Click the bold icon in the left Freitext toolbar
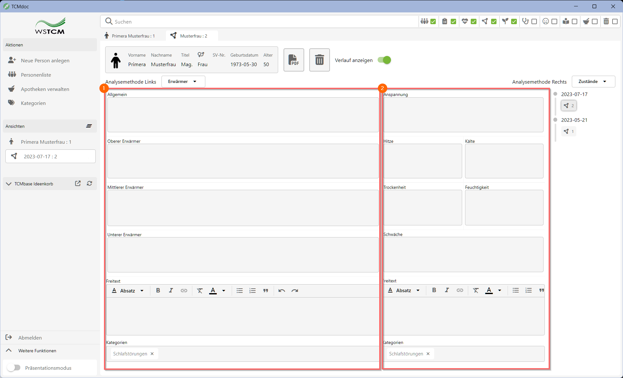Viewport: 623px width, 378px height. 158,290
